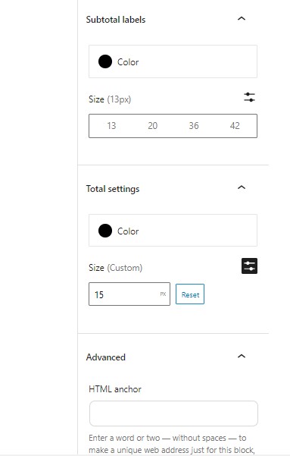The width and height of the screenshot is (290, 456).
Task: Click black color circle in Subtotal labels
Action: (x=105, y=61)
